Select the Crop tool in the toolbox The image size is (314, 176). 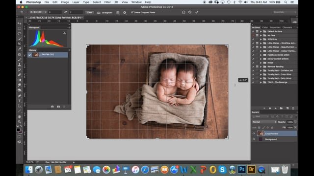(20, 44)
